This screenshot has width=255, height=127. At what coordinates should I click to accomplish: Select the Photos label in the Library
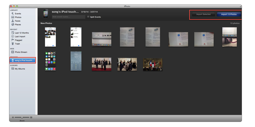18,17
